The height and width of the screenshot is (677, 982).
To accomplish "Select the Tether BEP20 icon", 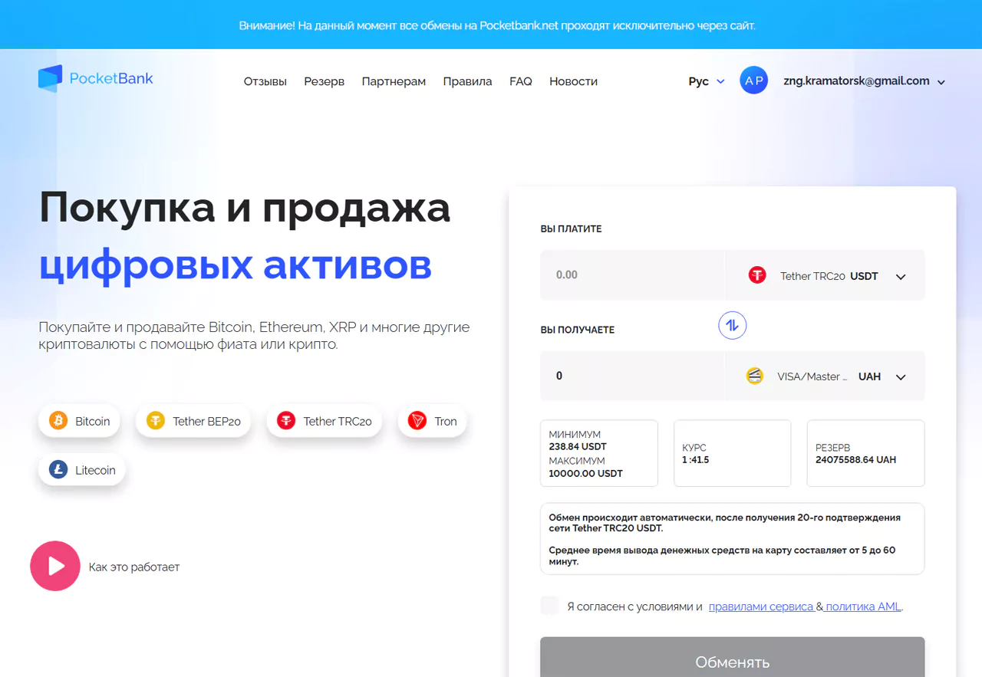I will (153, 420).
